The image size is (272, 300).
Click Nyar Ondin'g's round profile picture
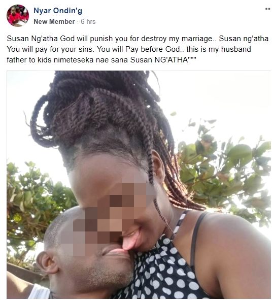(x=18, y=16)
